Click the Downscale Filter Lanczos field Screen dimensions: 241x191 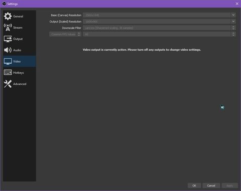[x=159, y=28]
